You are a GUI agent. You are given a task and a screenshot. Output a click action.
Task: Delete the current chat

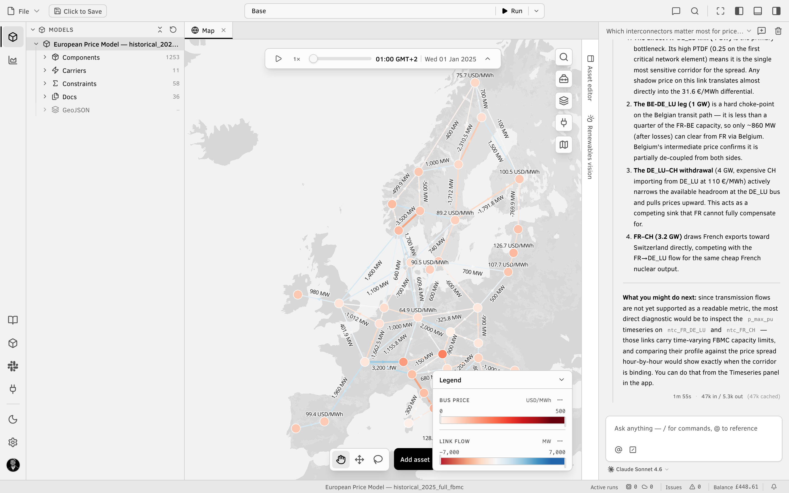778,31
